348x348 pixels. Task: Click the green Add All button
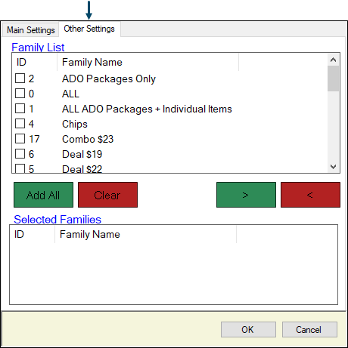tap(43, 195)
